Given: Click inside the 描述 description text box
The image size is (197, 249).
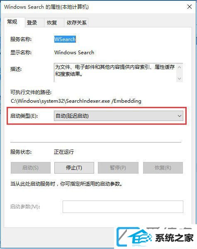Looking at the screenshot, I should [x=115, y=73].
